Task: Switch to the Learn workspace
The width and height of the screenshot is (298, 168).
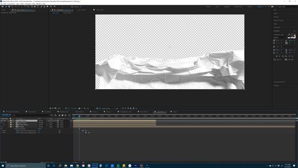Action: pos(217,7)
